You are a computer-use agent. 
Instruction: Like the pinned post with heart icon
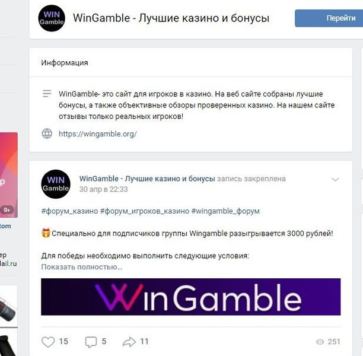point(48,342)
